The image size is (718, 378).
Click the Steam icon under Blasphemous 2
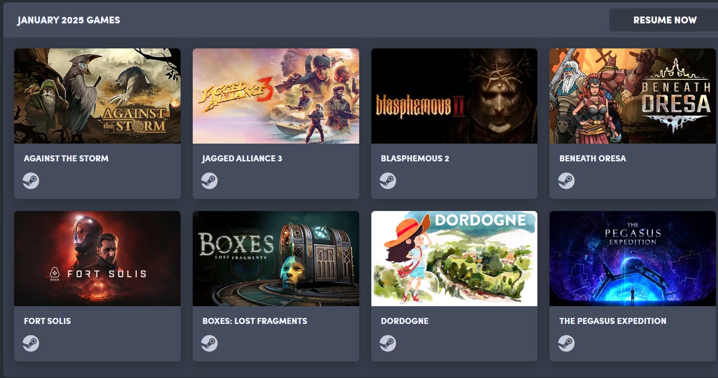(x=388, y=181)
